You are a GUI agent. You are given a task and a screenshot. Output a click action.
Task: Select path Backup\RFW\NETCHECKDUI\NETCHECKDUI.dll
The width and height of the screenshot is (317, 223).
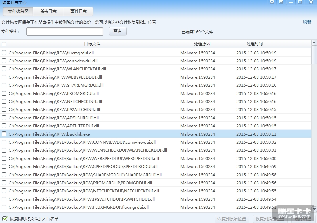(84, 191)
